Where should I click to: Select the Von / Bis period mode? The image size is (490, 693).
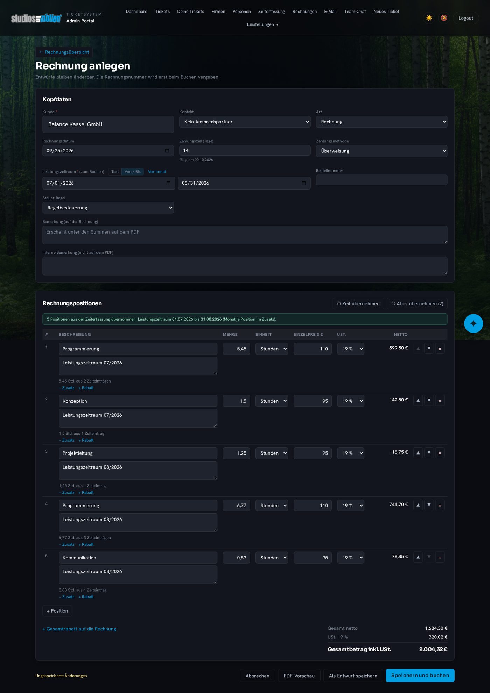coord(133,172)
